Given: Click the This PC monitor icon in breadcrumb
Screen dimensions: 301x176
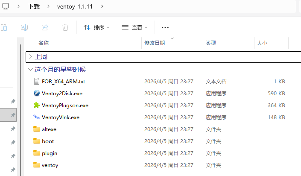Looking at the screenshot, I should (6, 6).
